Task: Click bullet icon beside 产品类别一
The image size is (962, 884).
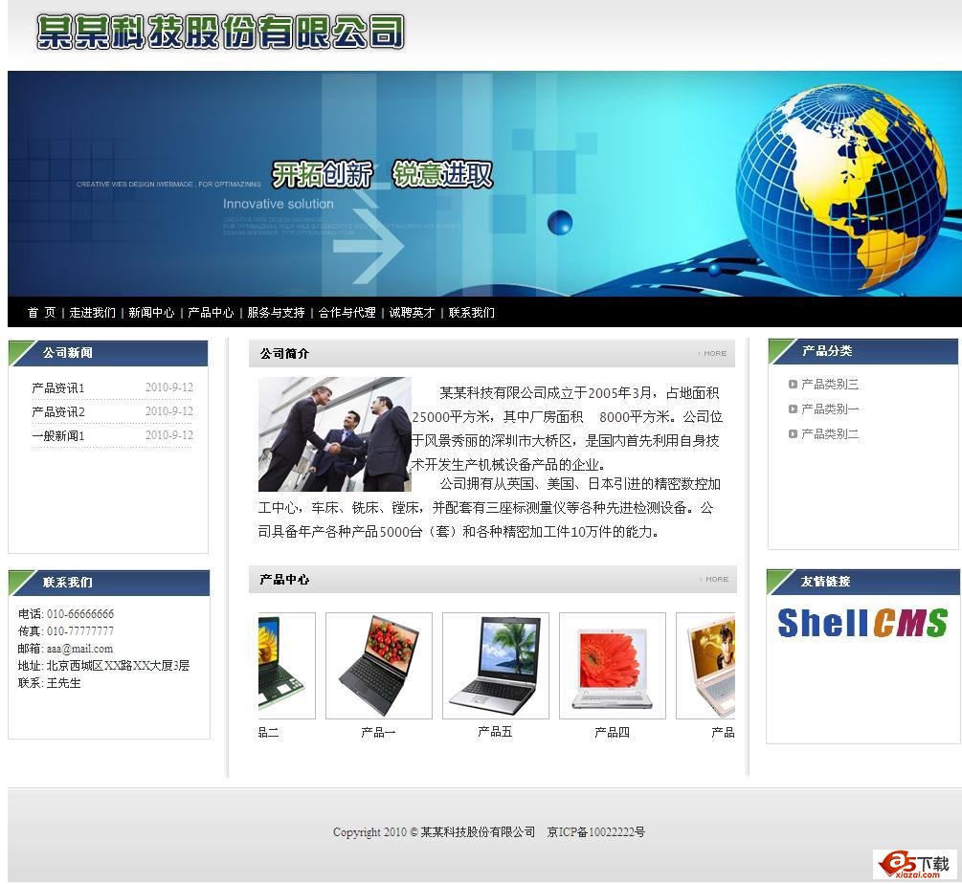Action: [793, 409]
